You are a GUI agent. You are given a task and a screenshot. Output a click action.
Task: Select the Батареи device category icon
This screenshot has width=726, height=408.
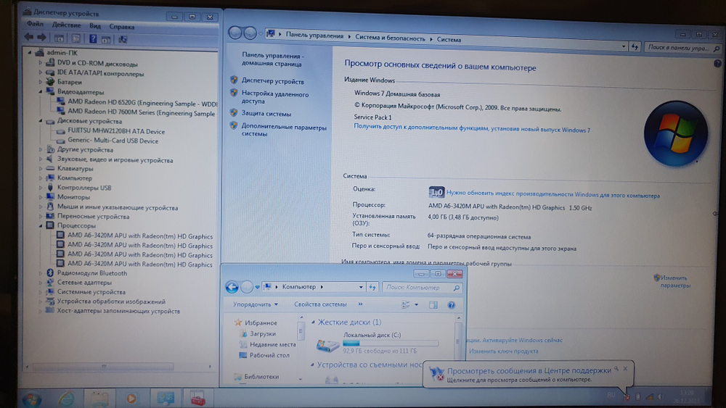click(50, 82)
